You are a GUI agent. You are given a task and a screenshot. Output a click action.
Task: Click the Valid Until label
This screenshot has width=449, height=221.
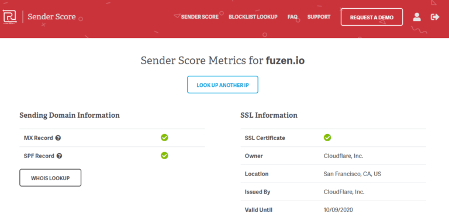tap(258, 210)
